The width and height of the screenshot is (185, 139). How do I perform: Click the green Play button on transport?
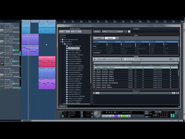[x=124, y=116]
